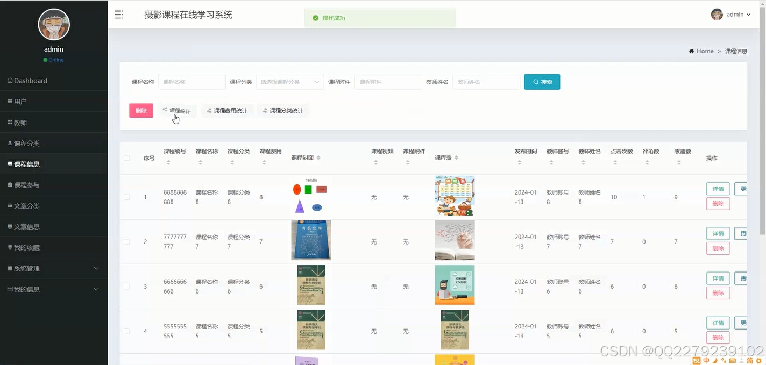766x365 pixels.
Task: Click the green checkmark in 操作成功 notification
Action: (x=316, y=18)
